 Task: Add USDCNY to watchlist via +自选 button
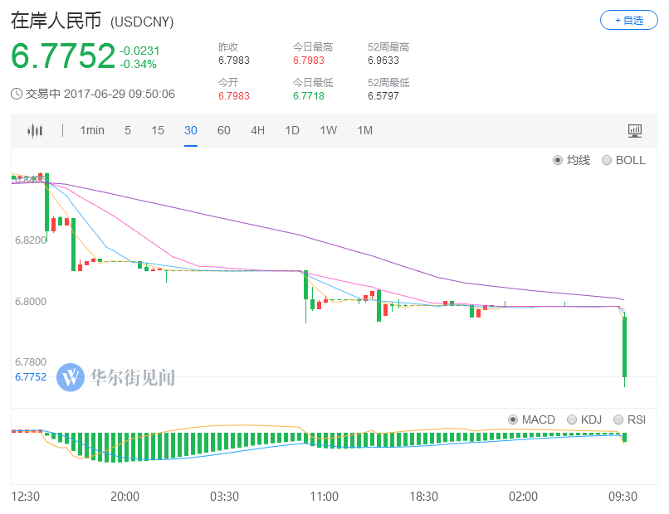pos(628,21)
